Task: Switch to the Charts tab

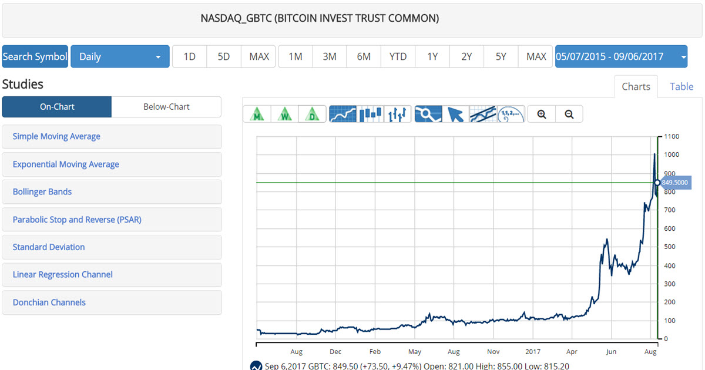Action: 636,86
